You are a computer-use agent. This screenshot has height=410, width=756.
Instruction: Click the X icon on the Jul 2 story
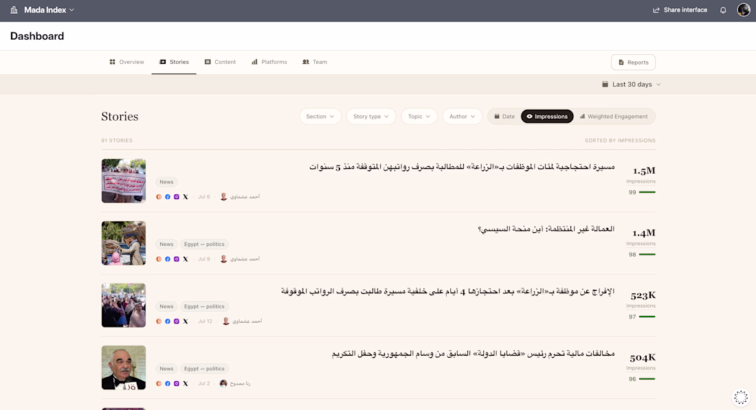pos(185,383)
